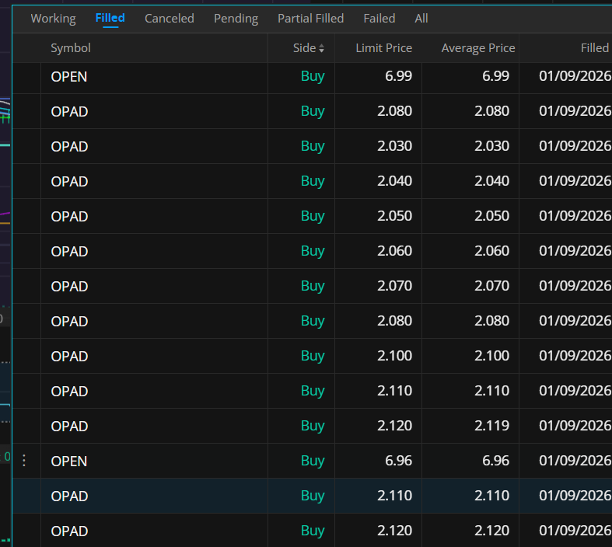Select the OPEN symbol at 6.99

69,76
